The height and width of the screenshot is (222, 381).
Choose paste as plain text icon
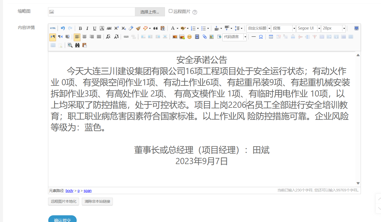[163, 28]
